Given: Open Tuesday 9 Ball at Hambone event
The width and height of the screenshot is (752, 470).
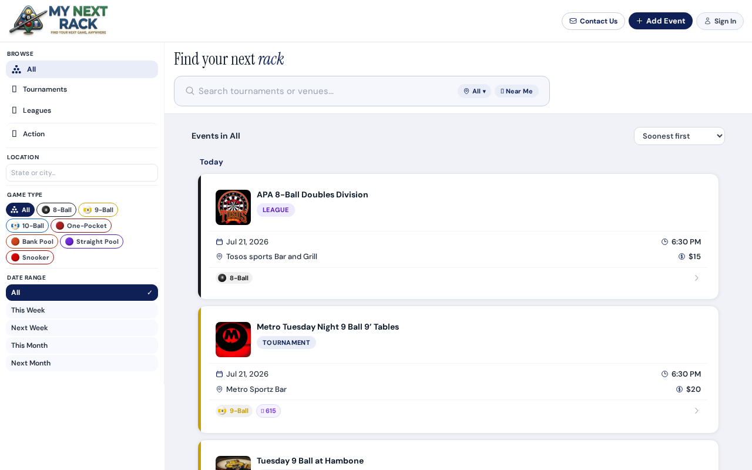Looking at the screenshot, I should (x=310, y=461).
